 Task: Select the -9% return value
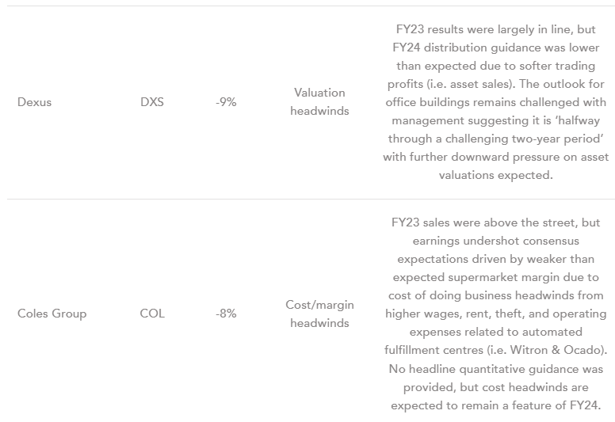226,102
